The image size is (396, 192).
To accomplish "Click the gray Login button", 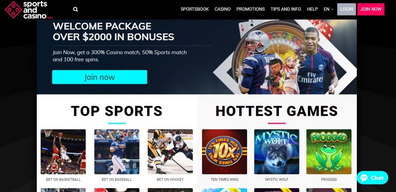I will click(347, 9).
